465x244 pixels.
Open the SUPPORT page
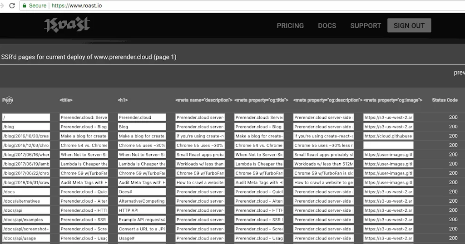tap(366, 26)
